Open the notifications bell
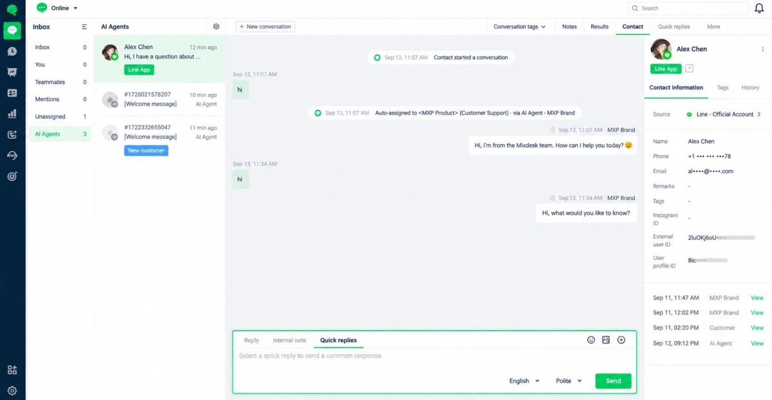772x400 pixels. [x=759, y=8]
